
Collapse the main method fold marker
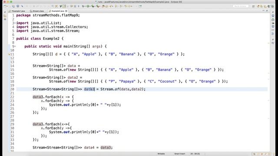[15, 46]
